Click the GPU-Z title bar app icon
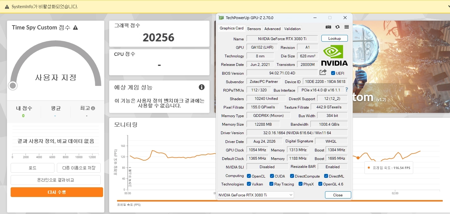 pos(221,18)
